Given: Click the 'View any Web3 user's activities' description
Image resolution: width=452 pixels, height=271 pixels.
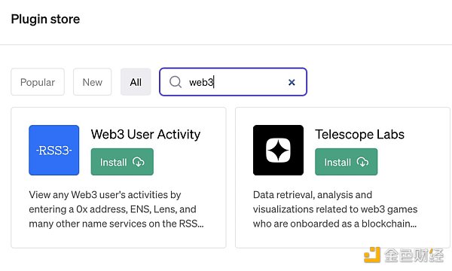Looking at the screenshot, I should [116, 209].
